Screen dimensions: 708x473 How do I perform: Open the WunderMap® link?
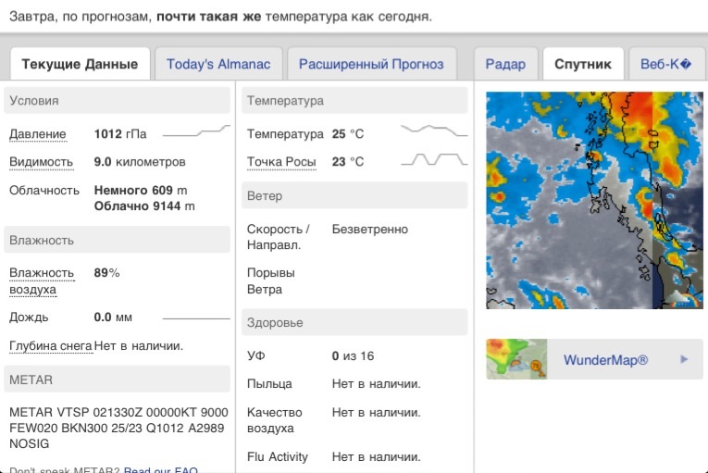605,360
